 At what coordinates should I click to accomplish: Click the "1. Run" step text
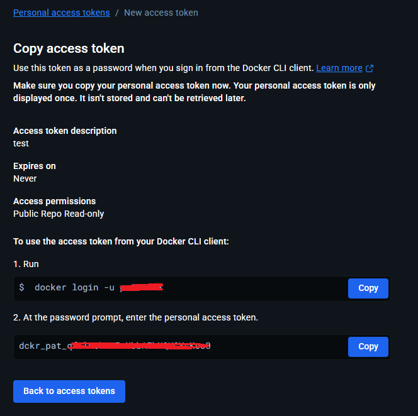tap(26, 265)
